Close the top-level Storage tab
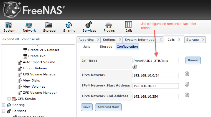This screenshot has height=117, width=211. pyautogui.click(x=203, y=40)
